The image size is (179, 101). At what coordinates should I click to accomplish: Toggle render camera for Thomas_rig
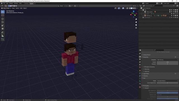pos(177,16)
